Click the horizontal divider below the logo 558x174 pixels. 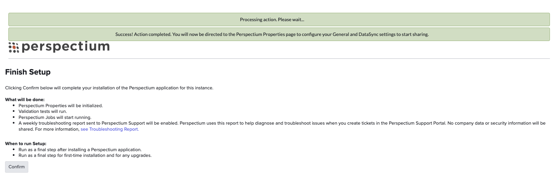coord(279,59)
